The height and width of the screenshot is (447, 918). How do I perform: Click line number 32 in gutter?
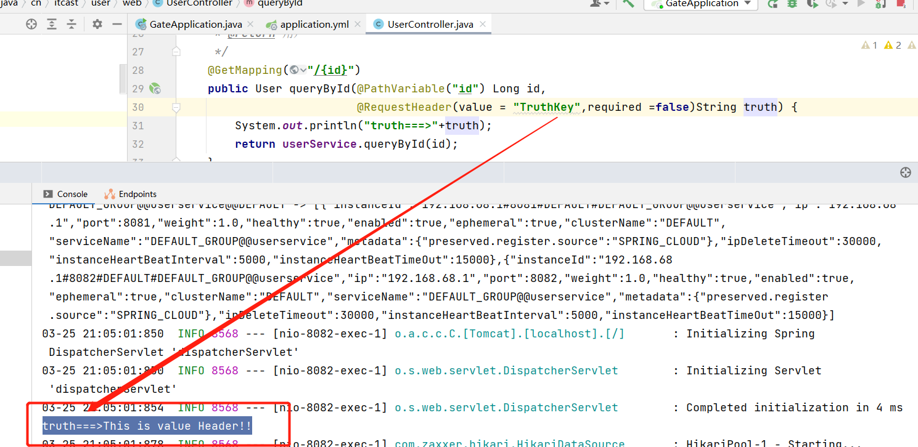[x=138, y=144]
